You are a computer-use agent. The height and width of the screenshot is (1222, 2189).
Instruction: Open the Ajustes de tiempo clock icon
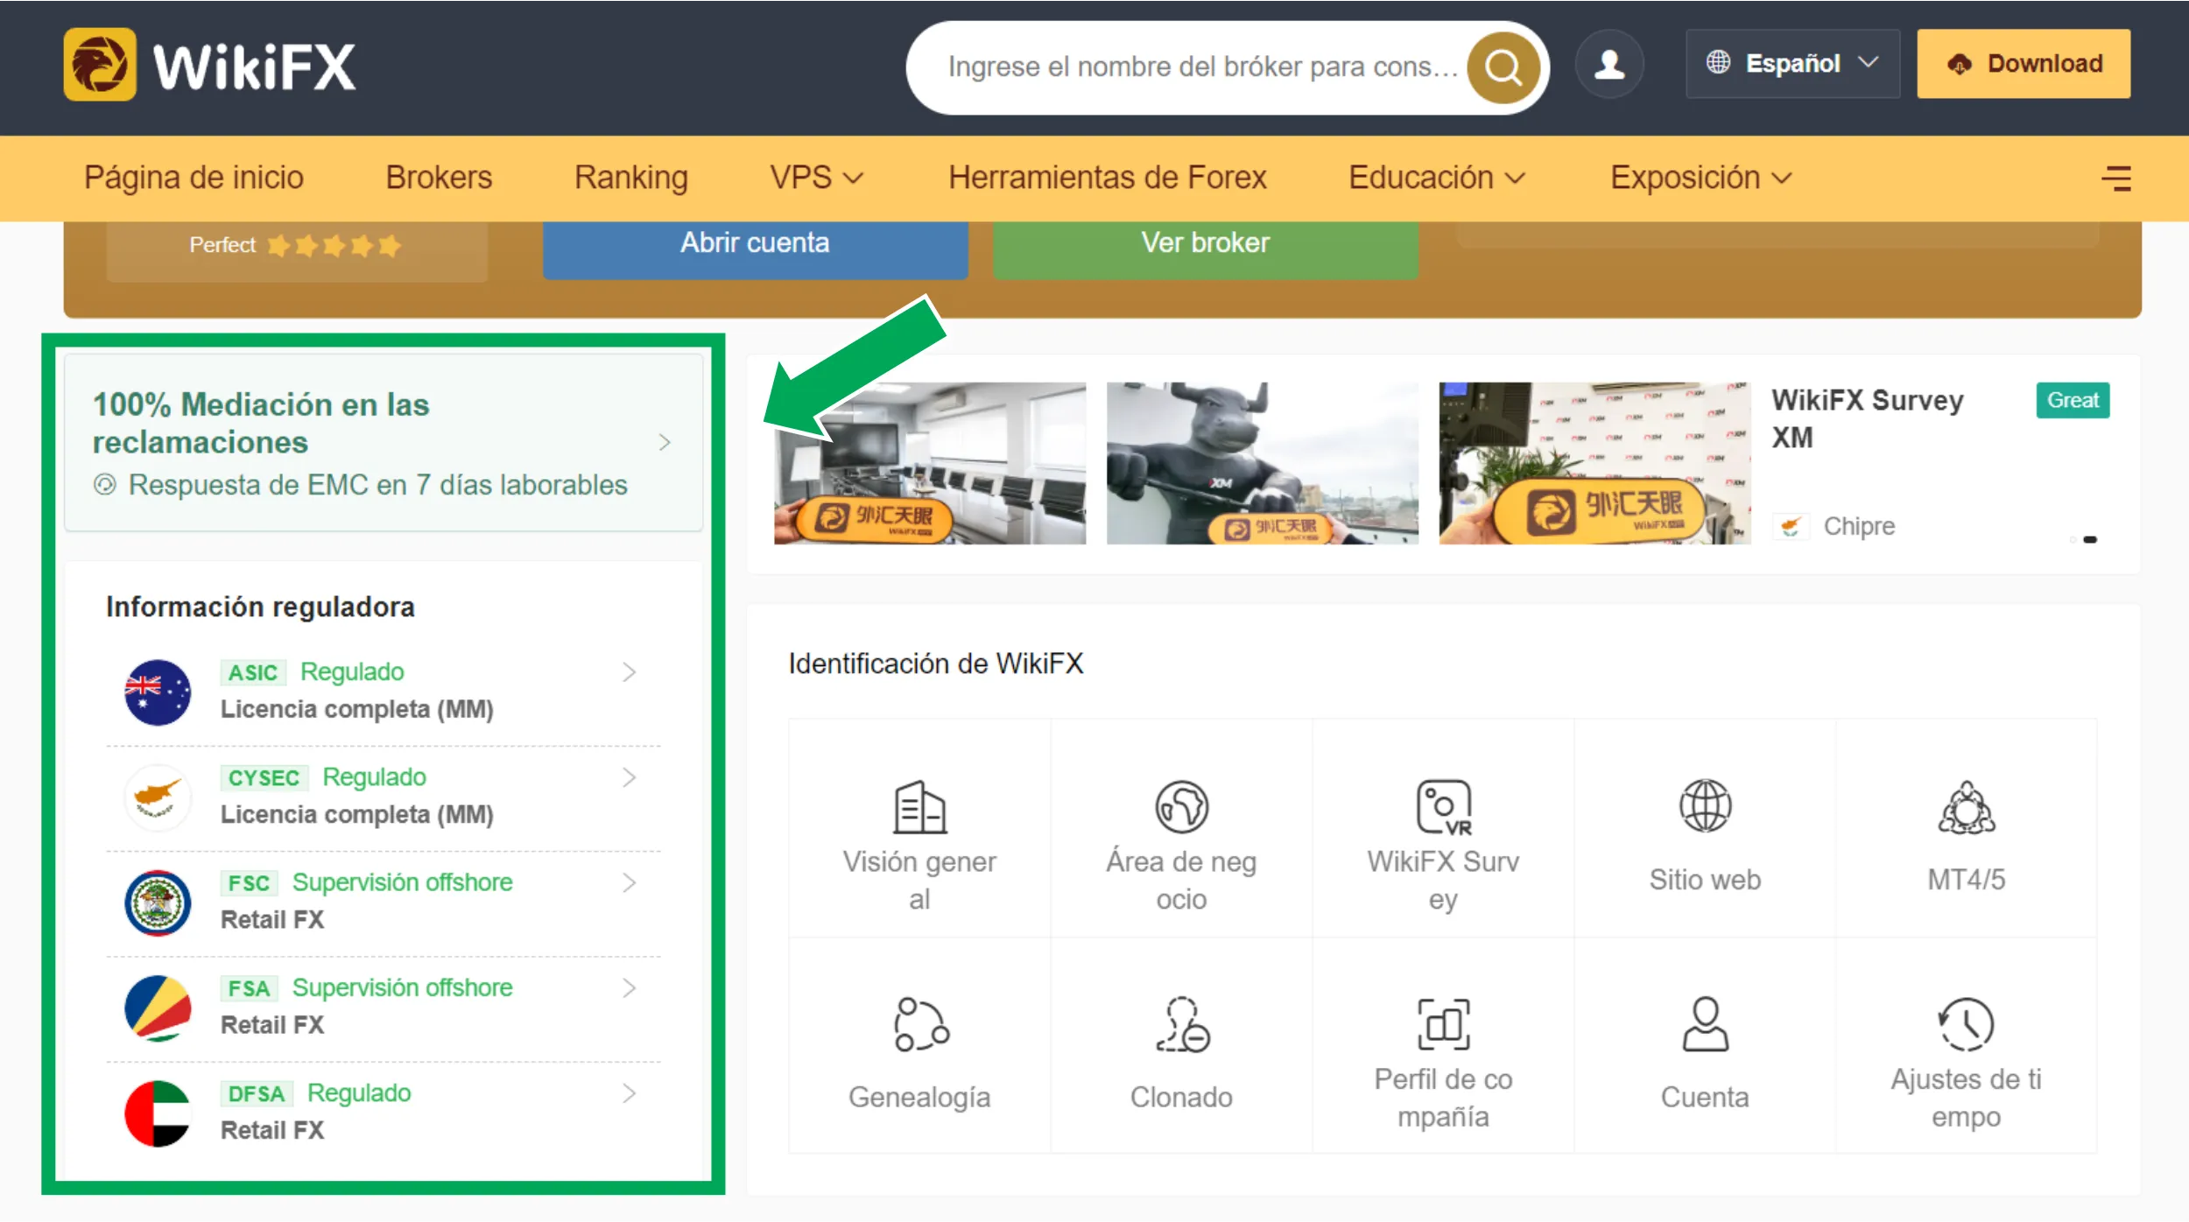1967,1023
